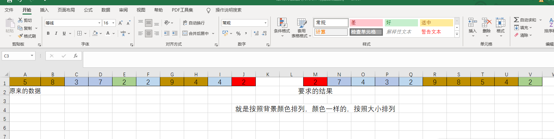The width and height of the screenshot is (554, 139).
Task: Expand the cell styles gallery More arrow
Action: click(x=457, y=34)
